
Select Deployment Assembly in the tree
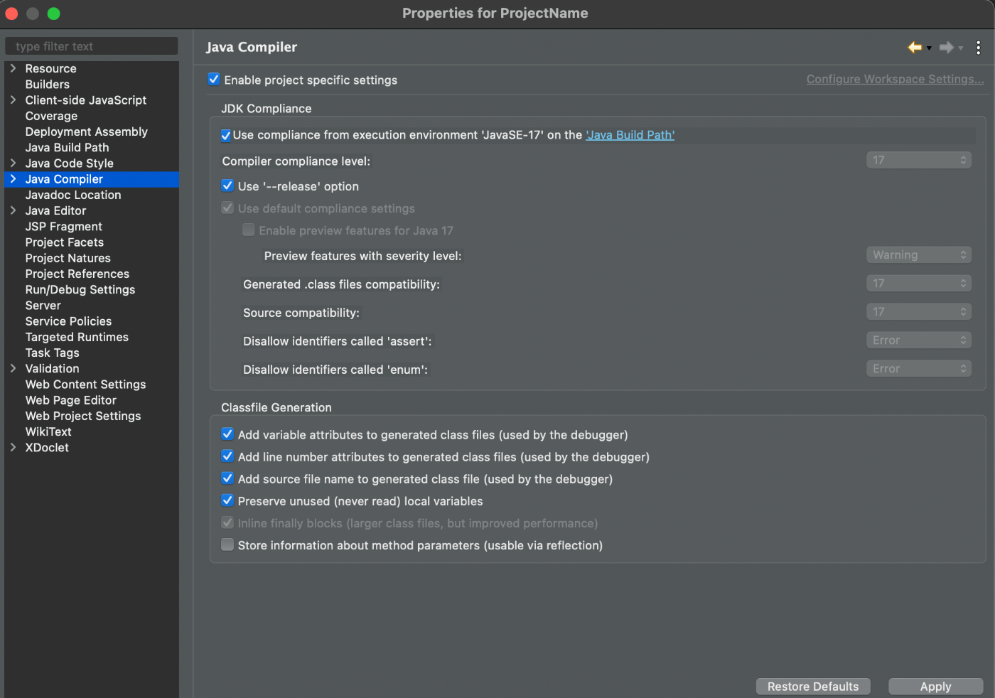click(87, 131)
